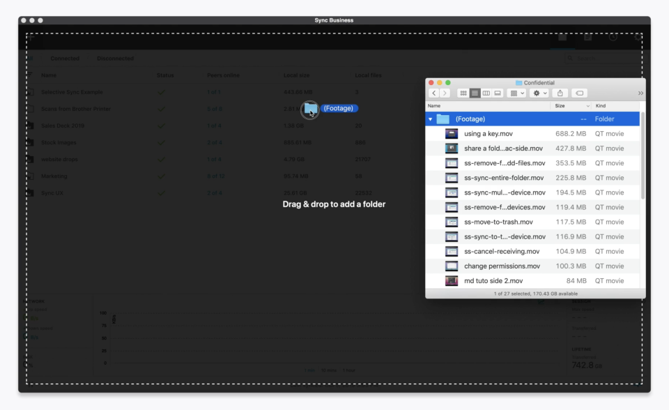The image size is (669, 410).
Task: Select the Connected tab
Action: click(x=65, y=59)
